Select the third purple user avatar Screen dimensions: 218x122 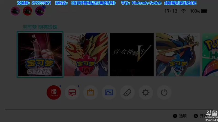click(x=40, y=11)
